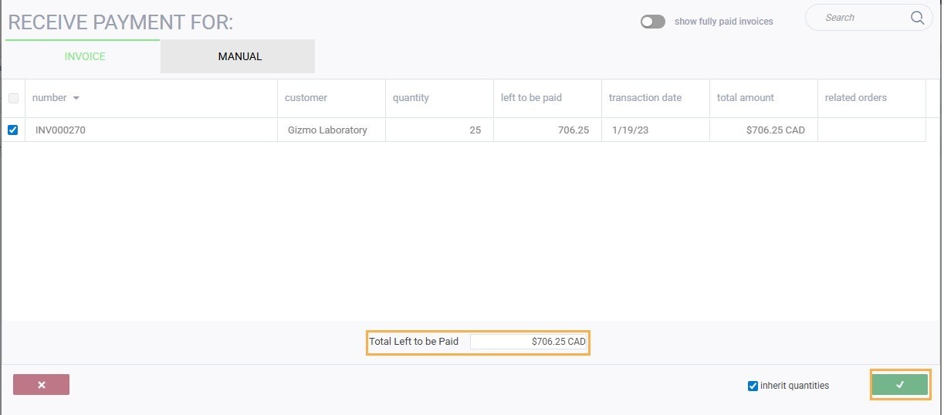The width and height of the screenshot is (944, 415).
Task: Select the Gizmo Laboratory customer cell
Action: pos(326,130)
